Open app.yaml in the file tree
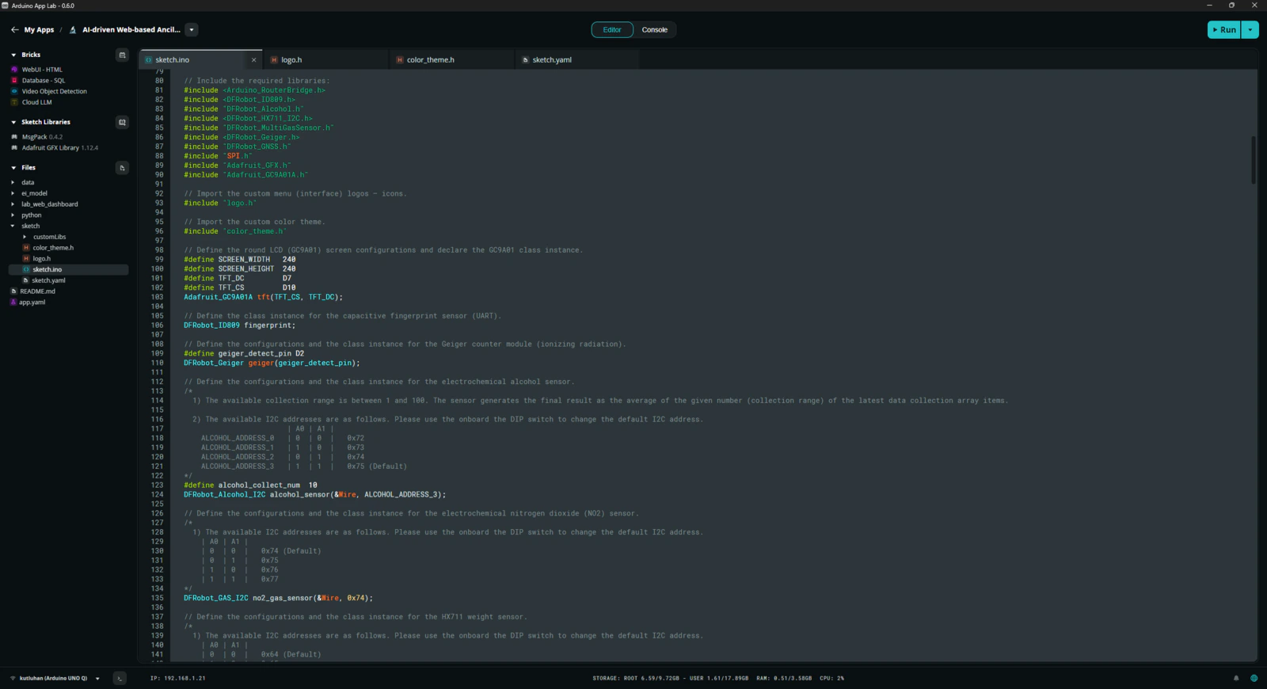This screenshot has width=1267, height=689. 32,303
